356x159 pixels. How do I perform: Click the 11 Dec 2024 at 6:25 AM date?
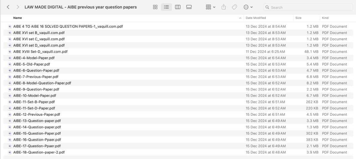[x=265, y=52]
